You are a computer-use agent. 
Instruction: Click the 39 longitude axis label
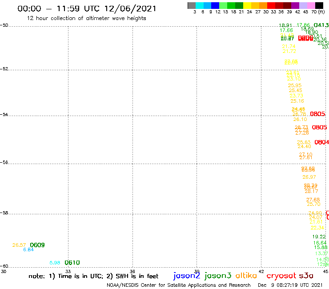[197, 272]
